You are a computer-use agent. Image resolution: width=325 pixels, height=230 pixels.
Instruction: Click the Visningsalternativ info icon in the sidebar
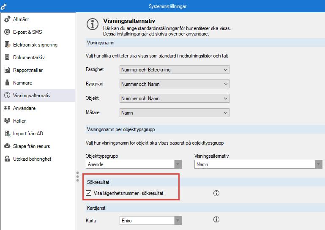tap(7, 96)
